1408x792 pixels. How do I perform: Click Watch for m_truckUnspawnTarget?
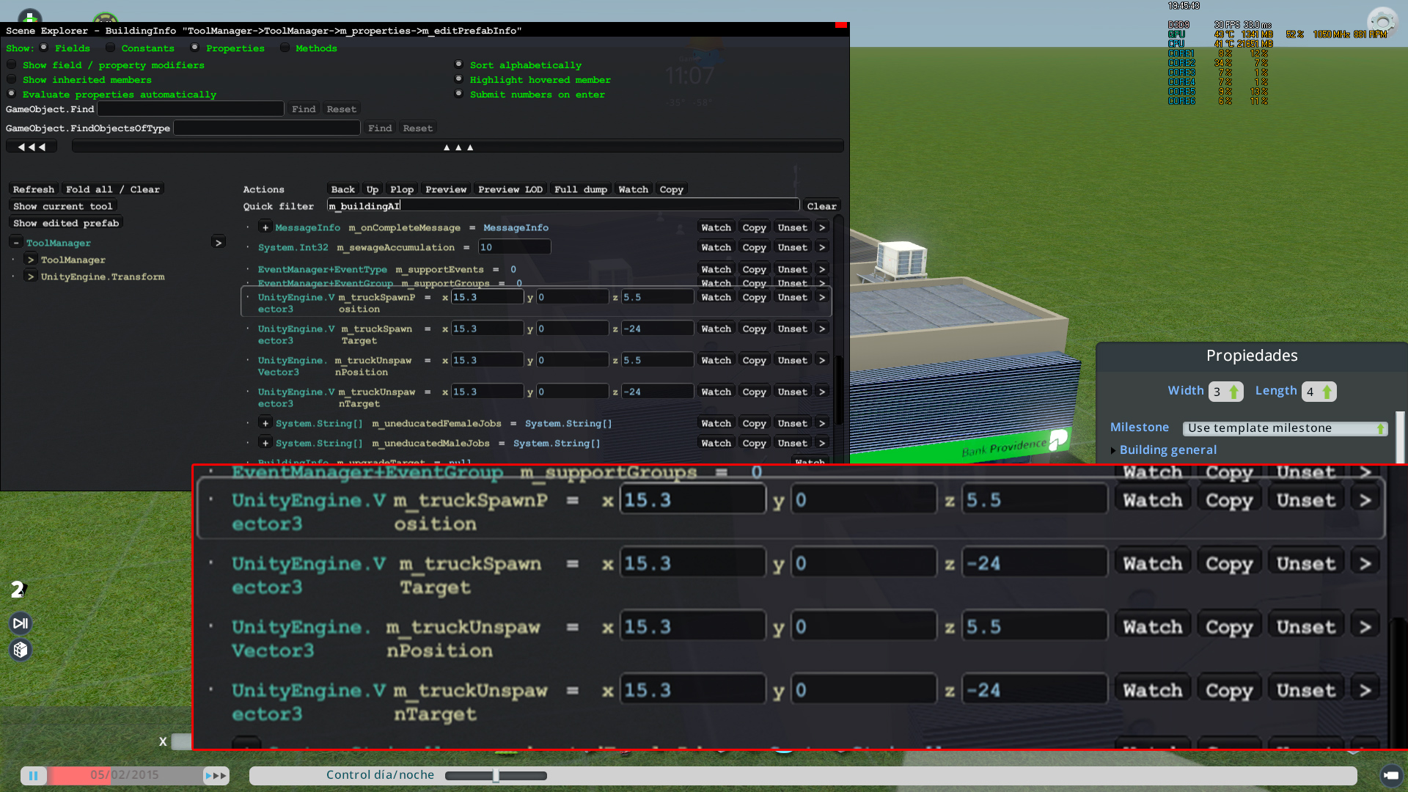pyautogui.click(x=716, y=392)
